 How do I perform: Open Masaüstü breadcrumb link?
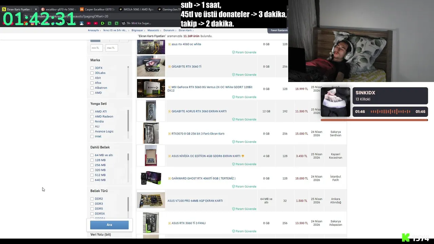tap(153, 30)
